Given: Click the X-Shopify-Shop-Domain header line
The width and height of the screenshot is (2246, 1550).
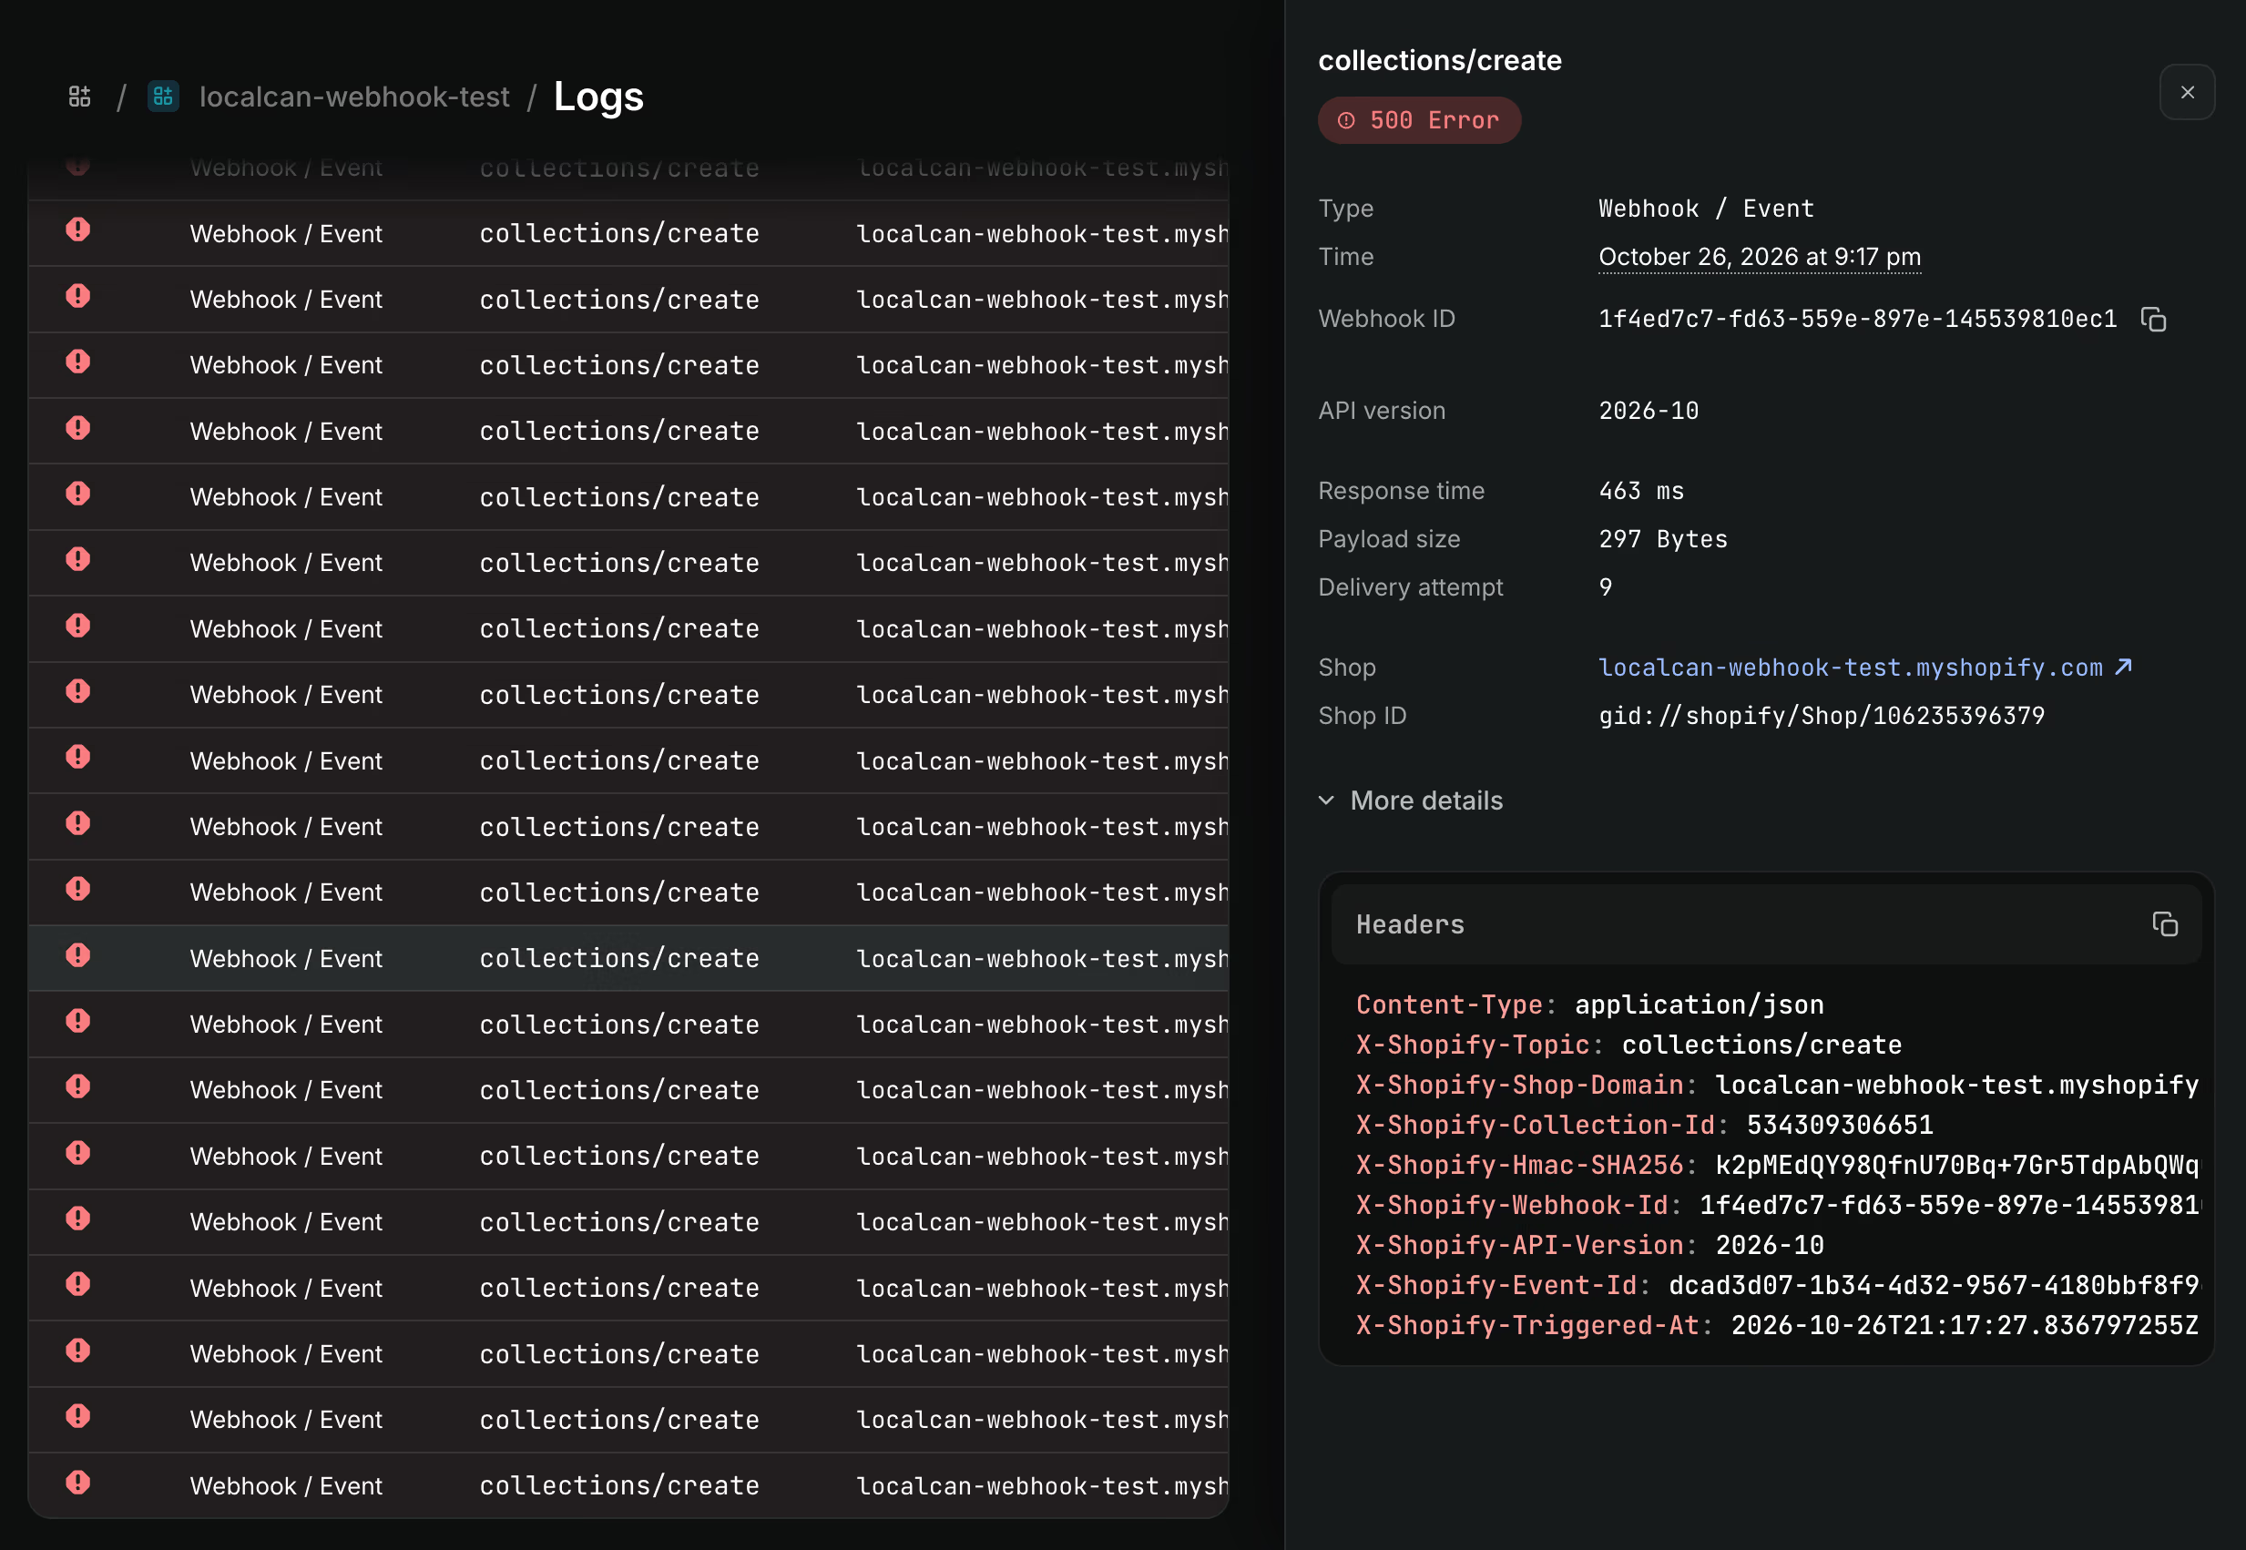Looking at the screenshot, I should pyautogui.click(x=1777, y=1085).
